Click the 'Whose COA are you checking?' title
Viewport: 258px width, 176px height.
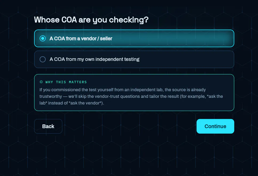[91, 20]
